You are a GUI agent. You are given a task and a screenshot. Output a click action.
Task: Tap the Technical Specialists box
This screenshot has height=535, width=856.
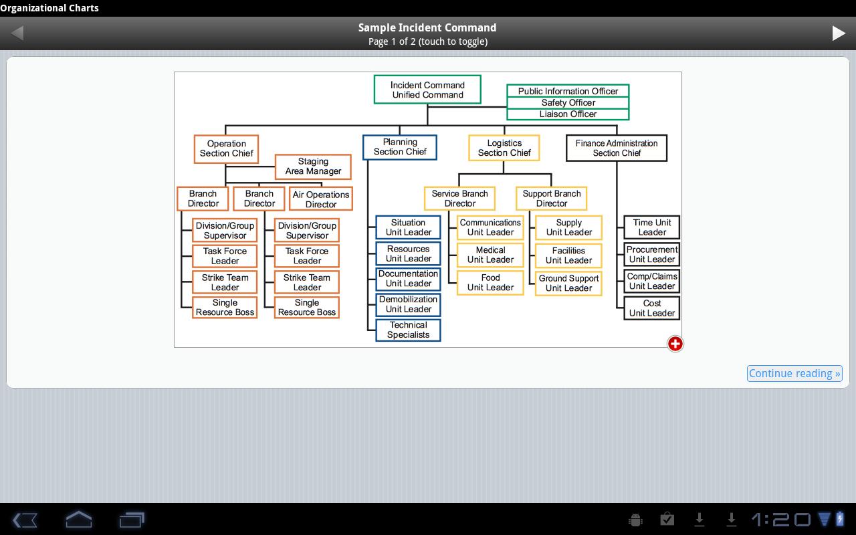point(408,330)
